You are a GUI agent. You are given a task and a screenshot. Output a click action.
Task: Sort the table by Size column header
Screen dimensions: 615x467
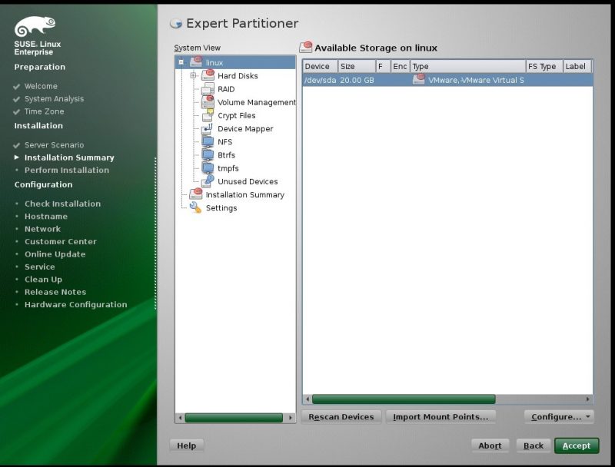[356, 67]
